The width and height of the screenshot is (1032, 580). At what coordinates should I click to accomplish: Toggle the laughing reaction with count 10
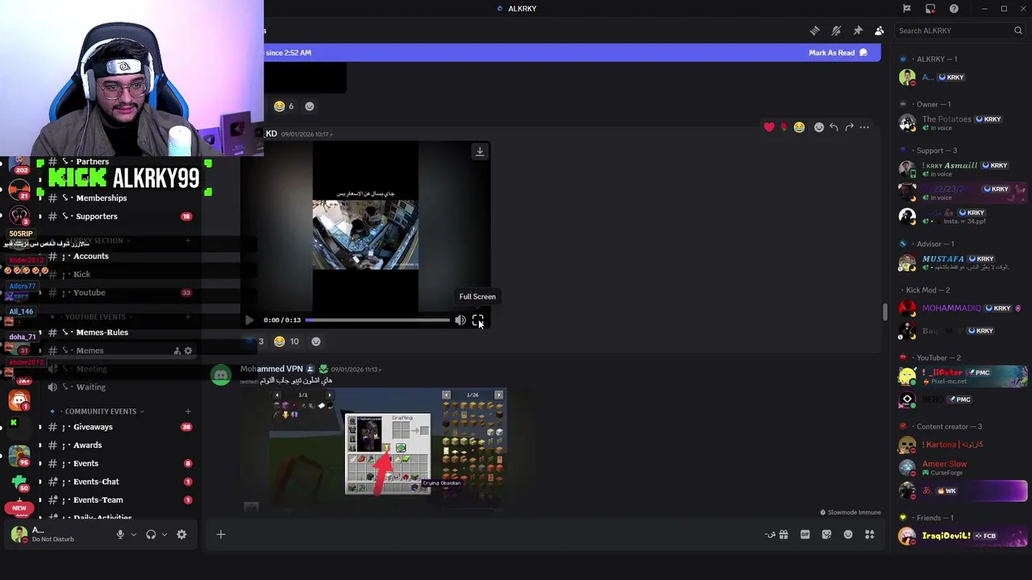click(286, 342)
